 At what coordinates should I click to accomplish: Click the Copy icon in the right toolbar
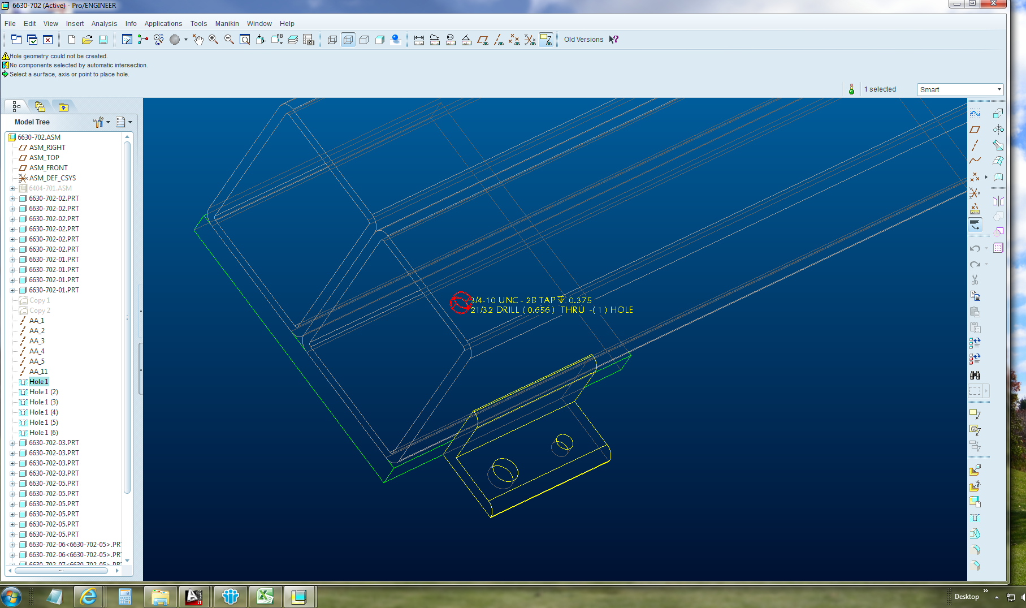[975, 296]
